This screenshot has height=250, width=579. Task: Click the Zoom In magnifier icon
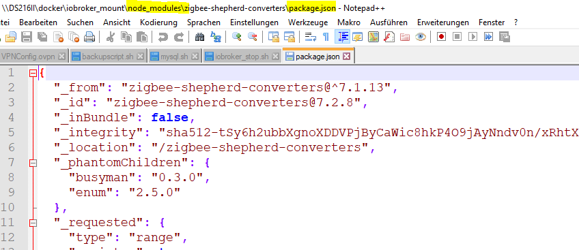[x=236, y=37]
